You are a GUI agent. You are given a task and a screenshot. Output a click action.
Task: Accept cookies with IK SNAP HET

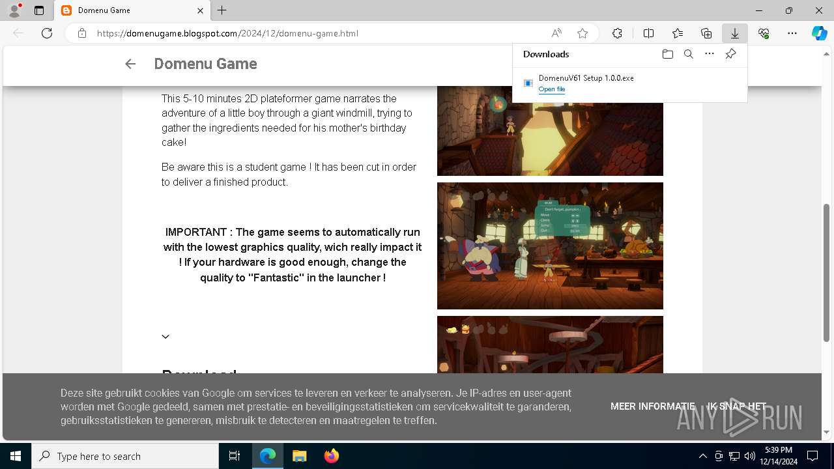(737, 406)
